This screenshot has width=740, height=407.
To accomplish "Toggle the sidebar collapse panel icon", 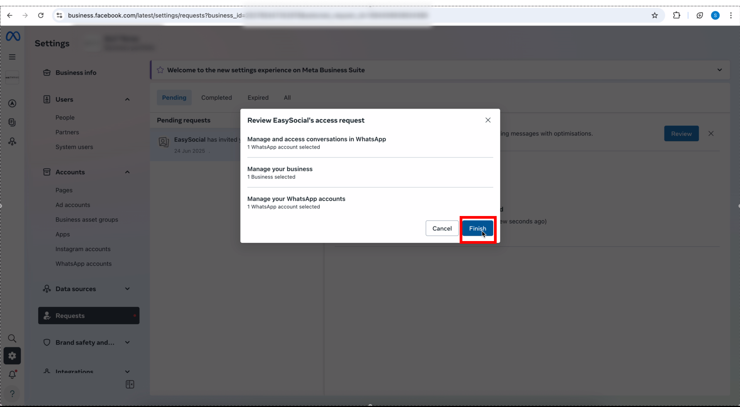I will (x=130, y=384).
